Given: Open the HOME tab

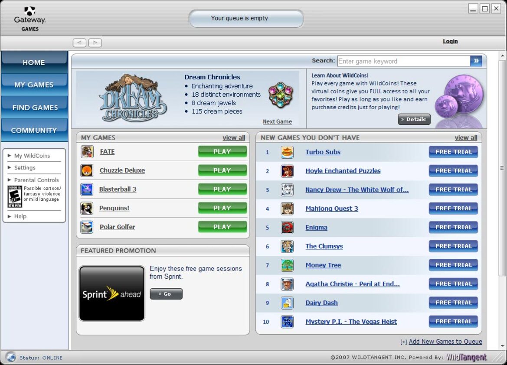Looking at the screenshot, I should 34,62.
